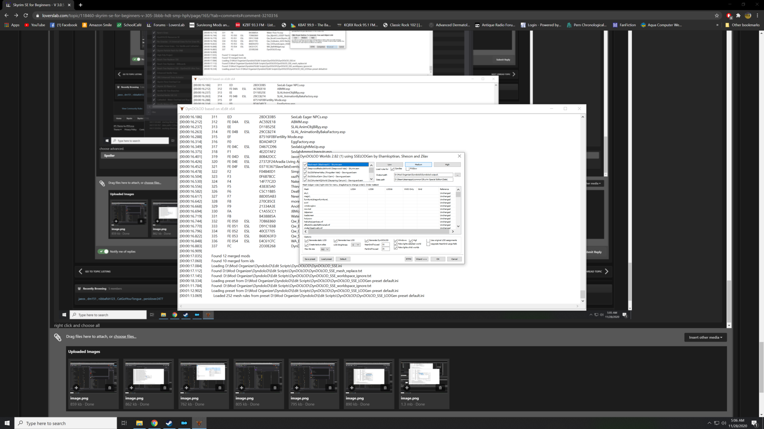Insert the 859 kb image with plus icon
764x429 pixels.
pos(76,388)
